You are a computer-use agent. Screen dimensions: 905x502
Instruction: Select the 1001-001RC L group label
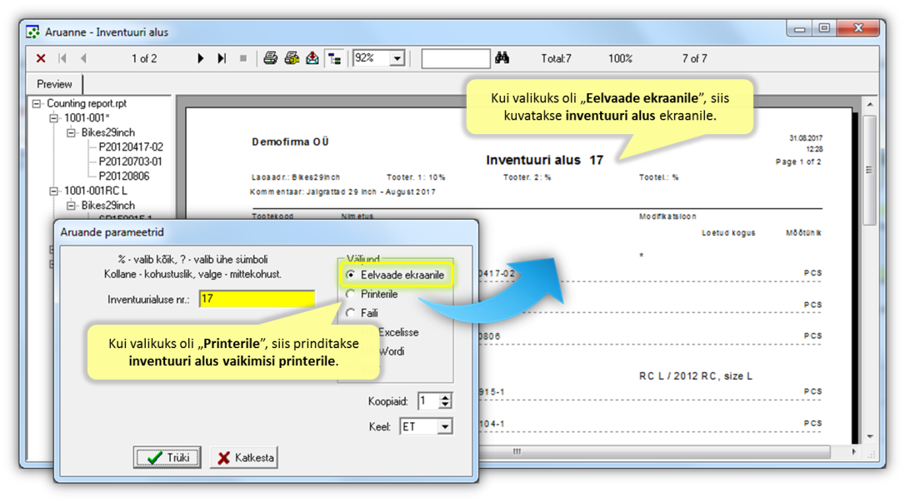click(x=95, y=190)
